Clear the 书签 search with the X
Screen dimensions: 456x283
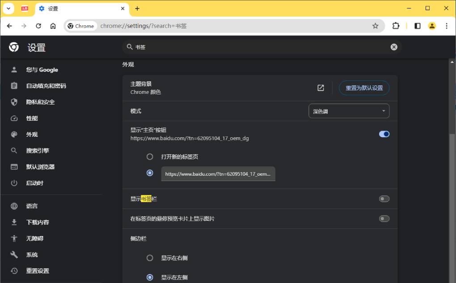(x=393, y=46)
